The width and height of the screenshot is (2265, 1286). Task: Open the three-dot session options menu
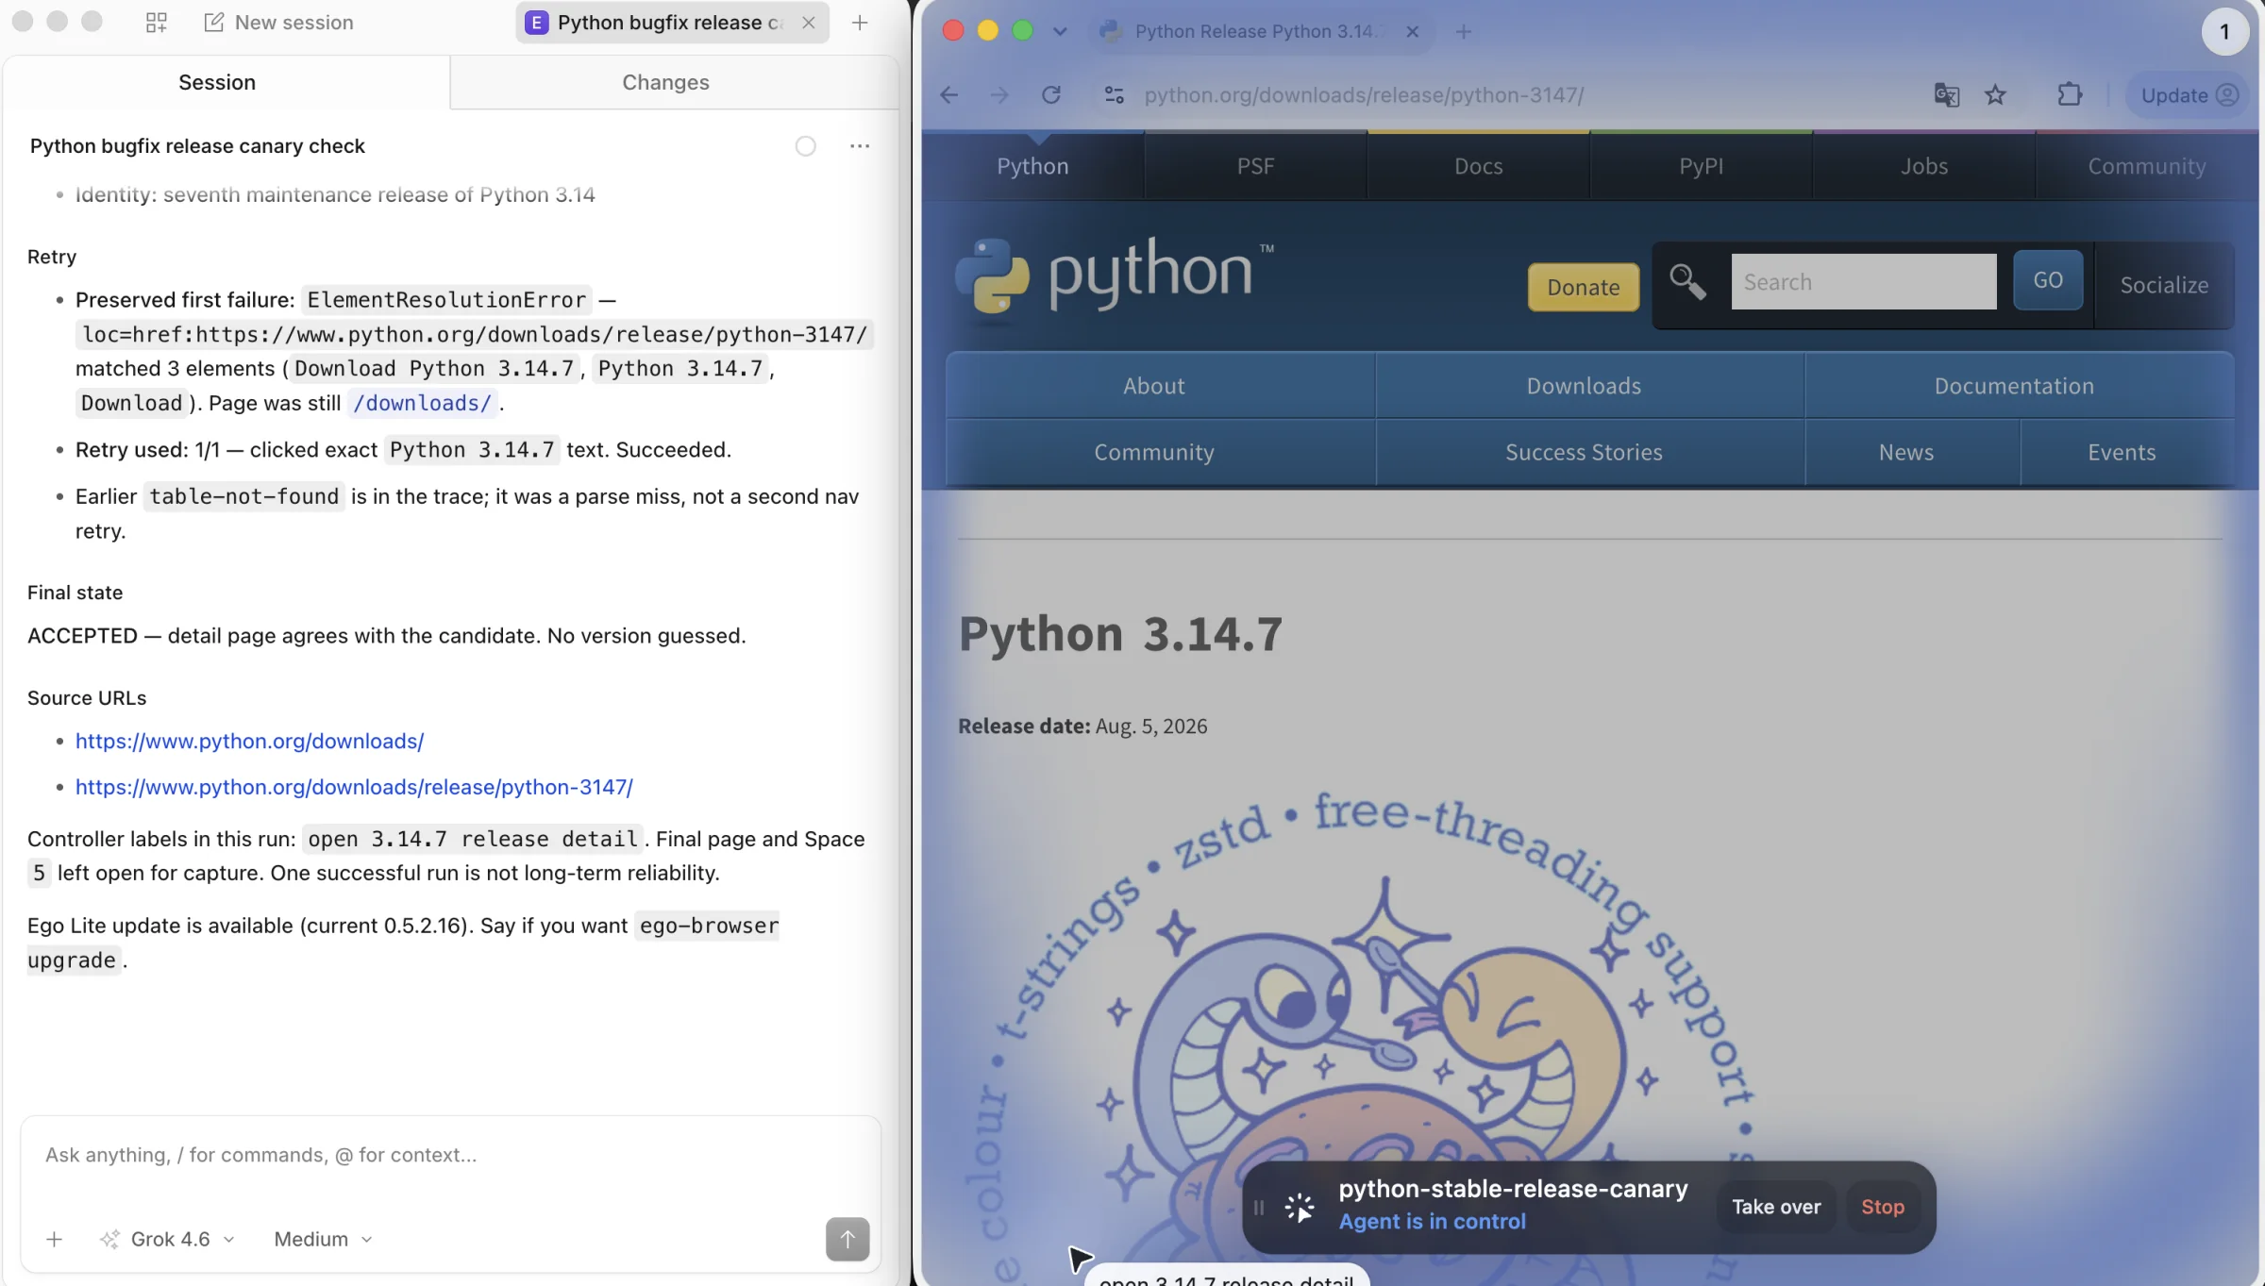pos(860,146)
